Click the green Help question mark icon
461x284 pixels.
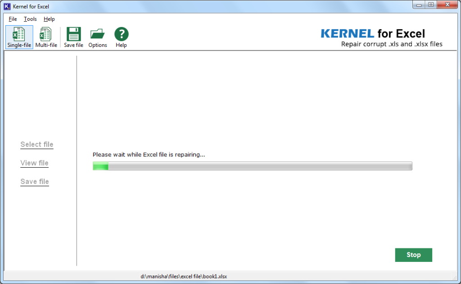(121, 37)
